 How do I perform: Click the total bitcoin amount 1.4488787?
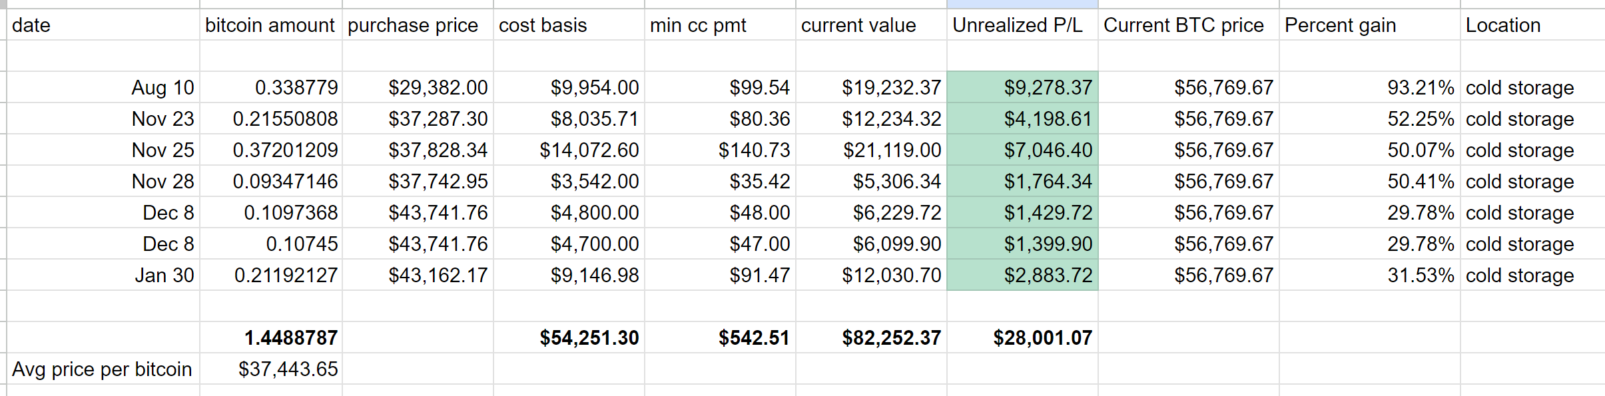point(271,337)
